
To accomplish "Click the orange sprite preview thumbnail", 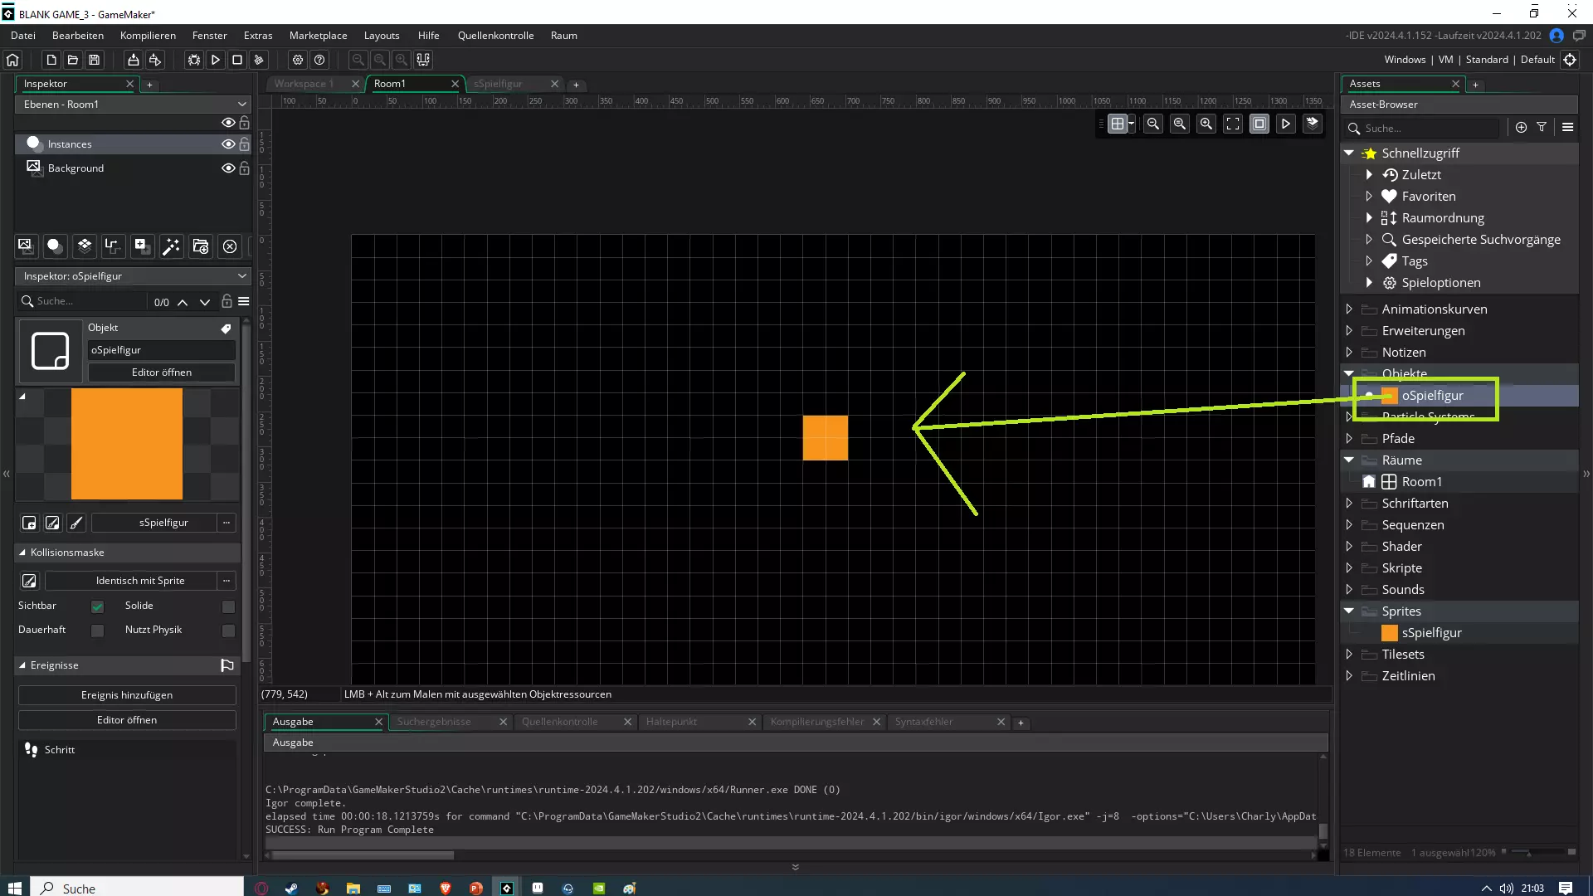I will tap(126, 444).
